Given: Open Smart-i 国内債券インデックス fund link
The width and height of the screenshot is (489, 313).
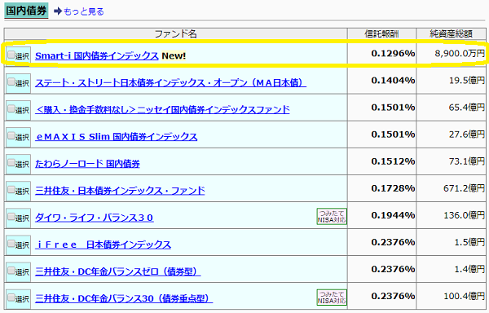Looking at the screenshot, I should click(97, 55).
